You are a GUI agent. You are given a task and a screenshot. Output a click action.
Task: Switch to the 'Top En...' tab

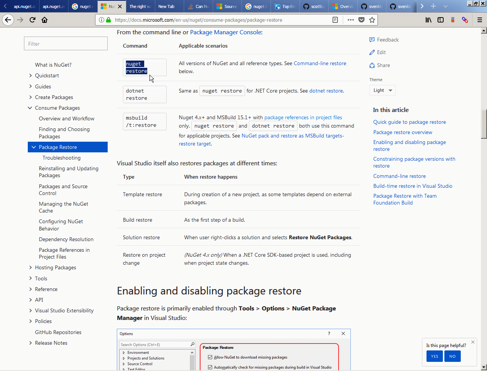point(285,6)
